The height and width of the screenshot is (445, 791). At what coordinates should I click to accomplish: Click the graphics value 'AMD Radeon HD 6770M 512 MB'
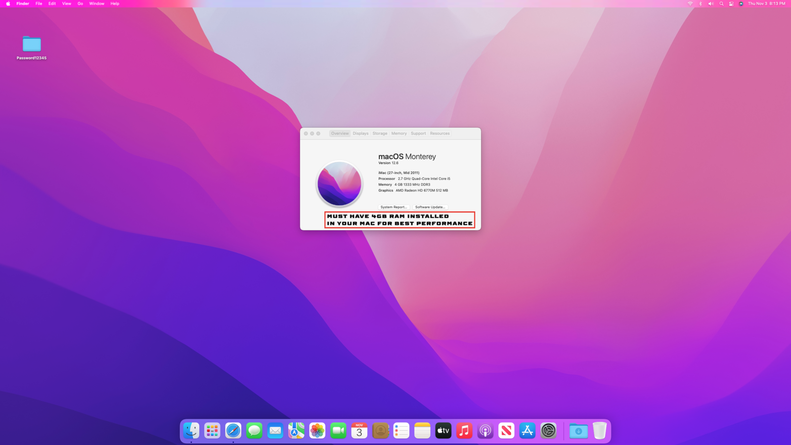[422, 190]
